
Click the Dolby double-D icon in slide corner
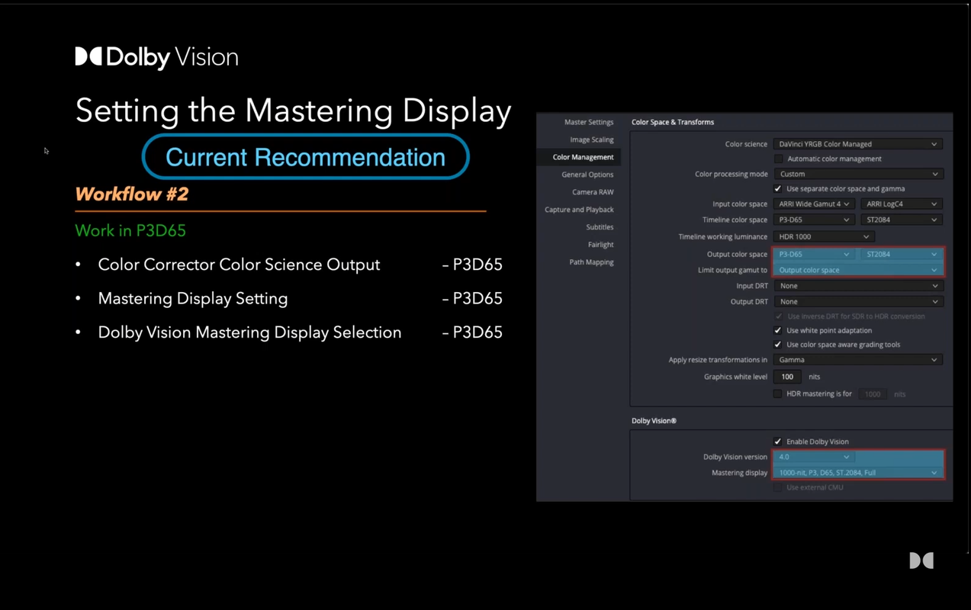(x=921, y=560)
